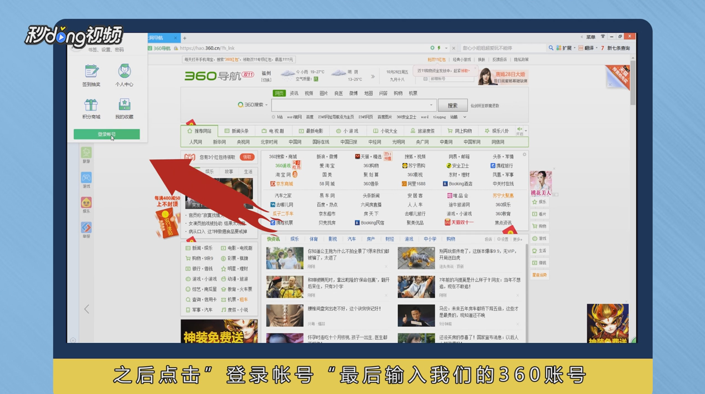Close the 360导航 browser tab
The width and height of the screenshot is (705, 394).
click(175, 38)
